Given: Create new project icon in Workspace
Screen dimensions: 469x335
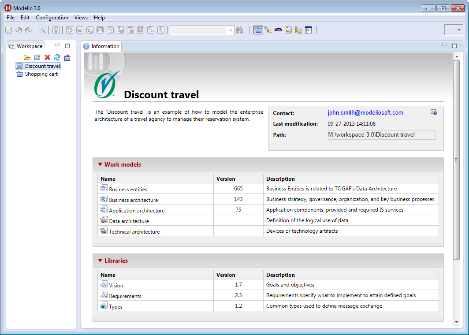Looking at the screenshot, I should (x=37, y=57).
